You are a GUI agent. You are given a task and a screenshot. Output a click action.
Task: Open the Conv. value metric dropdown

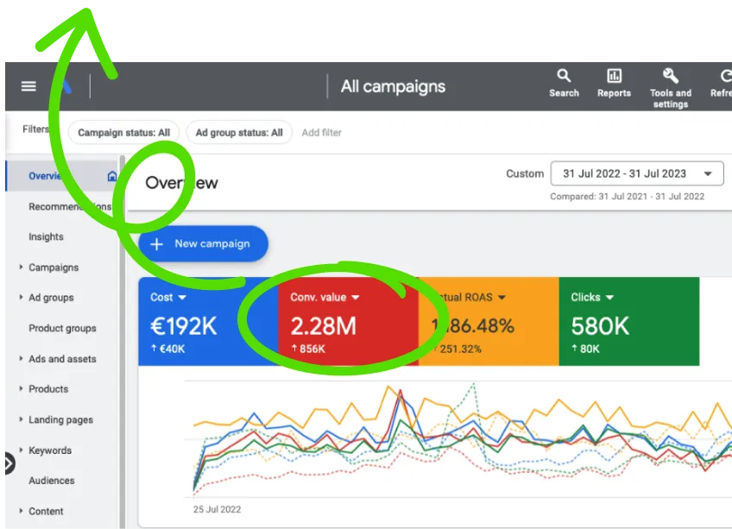tap(356, 298)
